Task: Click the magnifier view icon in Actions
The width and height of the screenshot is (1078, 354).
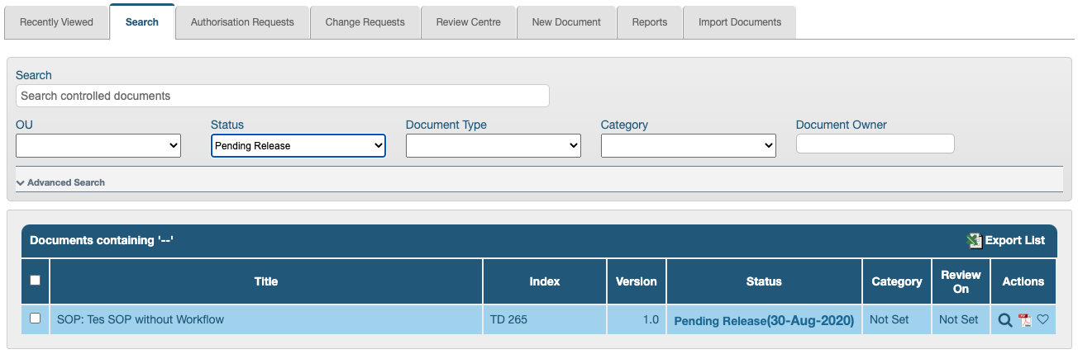Action: click(x=1005, y=320)
